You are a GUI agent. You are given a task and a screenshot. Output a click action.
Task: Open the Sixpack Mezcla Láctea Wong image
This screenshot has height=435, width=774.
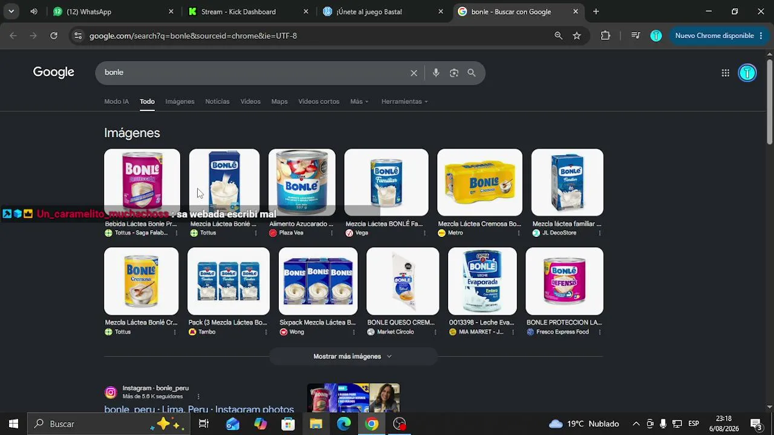pyautogui.click(x=318, y=282)
